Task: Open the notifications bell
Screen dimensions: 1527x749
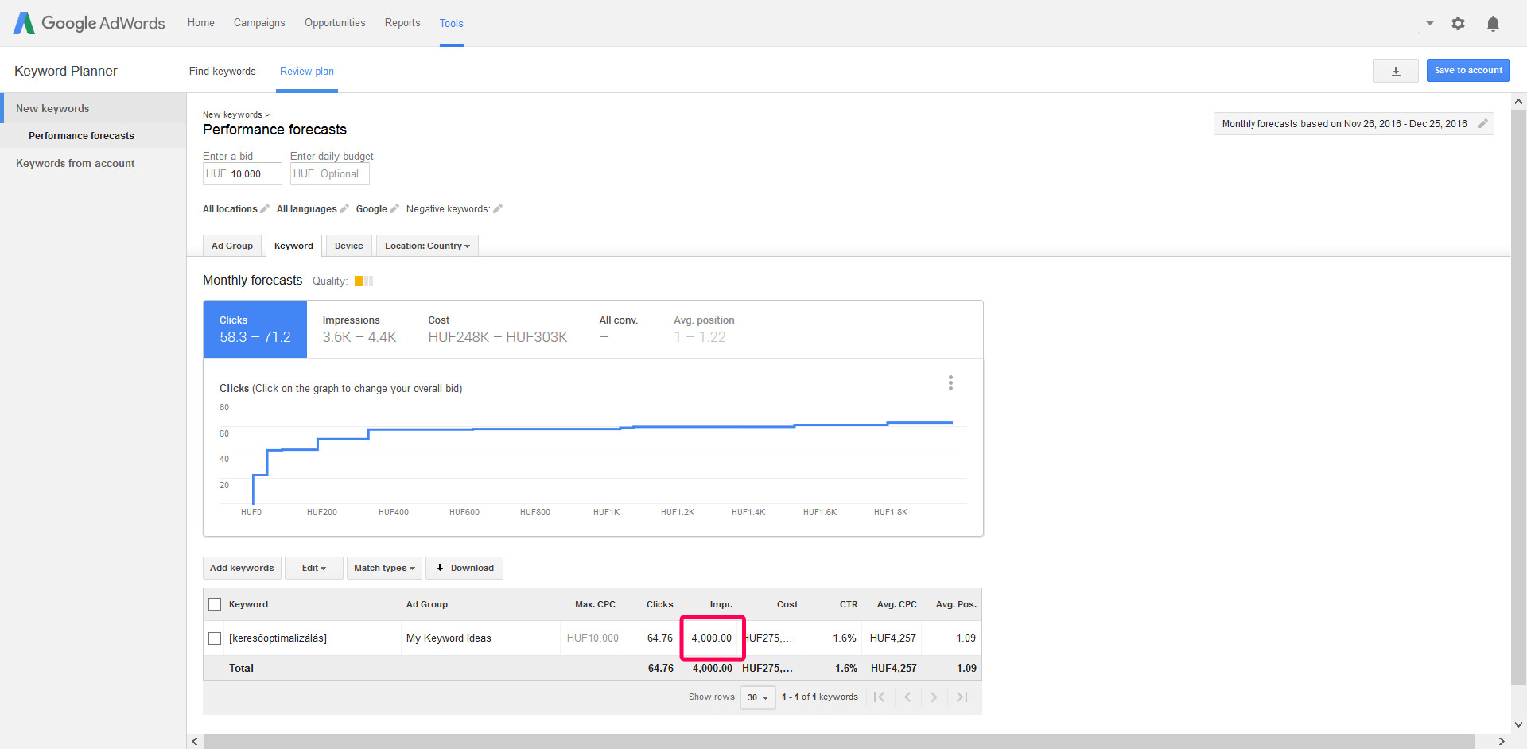Action: click(x=1493, y=23)
